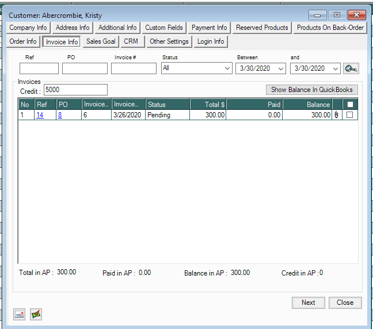The image size is (373, 329).
Task: Expand the Between start date picker
Action: 280,68
